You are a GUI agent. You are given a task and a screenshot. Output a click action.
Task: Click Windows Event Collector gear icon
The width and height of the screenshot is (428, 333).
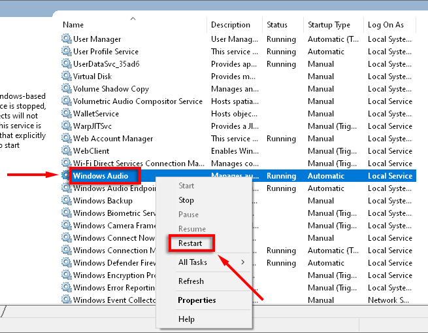67,300
